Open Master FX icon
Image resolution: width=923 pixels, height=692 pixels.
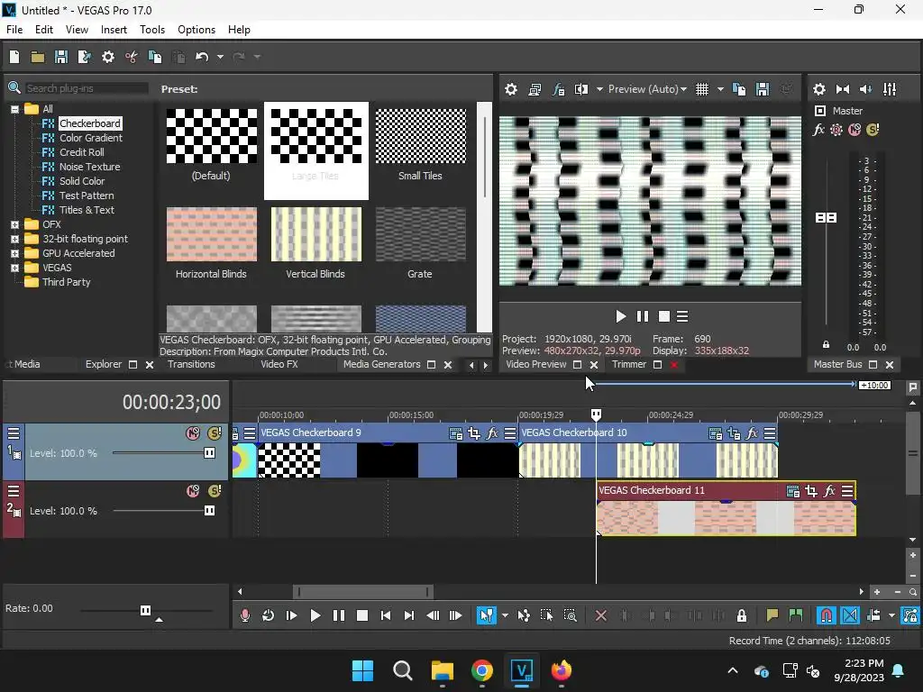[818, 130]
